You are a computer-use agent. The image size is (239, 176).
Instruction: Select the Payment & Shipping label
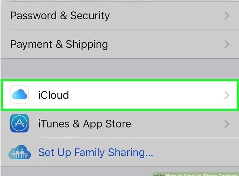click(x=59, y=44)
